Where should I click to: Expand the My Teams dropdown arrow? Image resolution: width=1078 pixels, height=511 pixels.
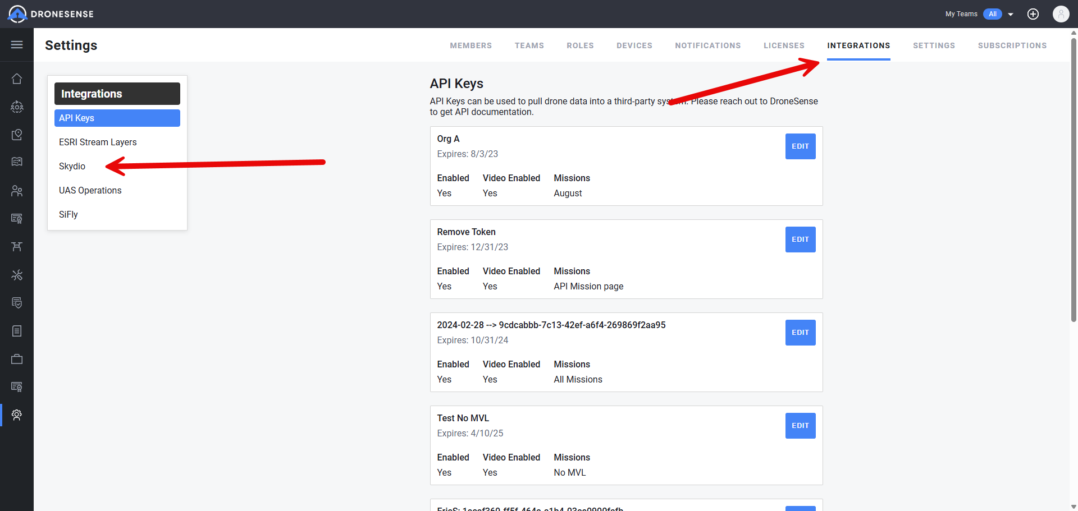(1011, 15)
